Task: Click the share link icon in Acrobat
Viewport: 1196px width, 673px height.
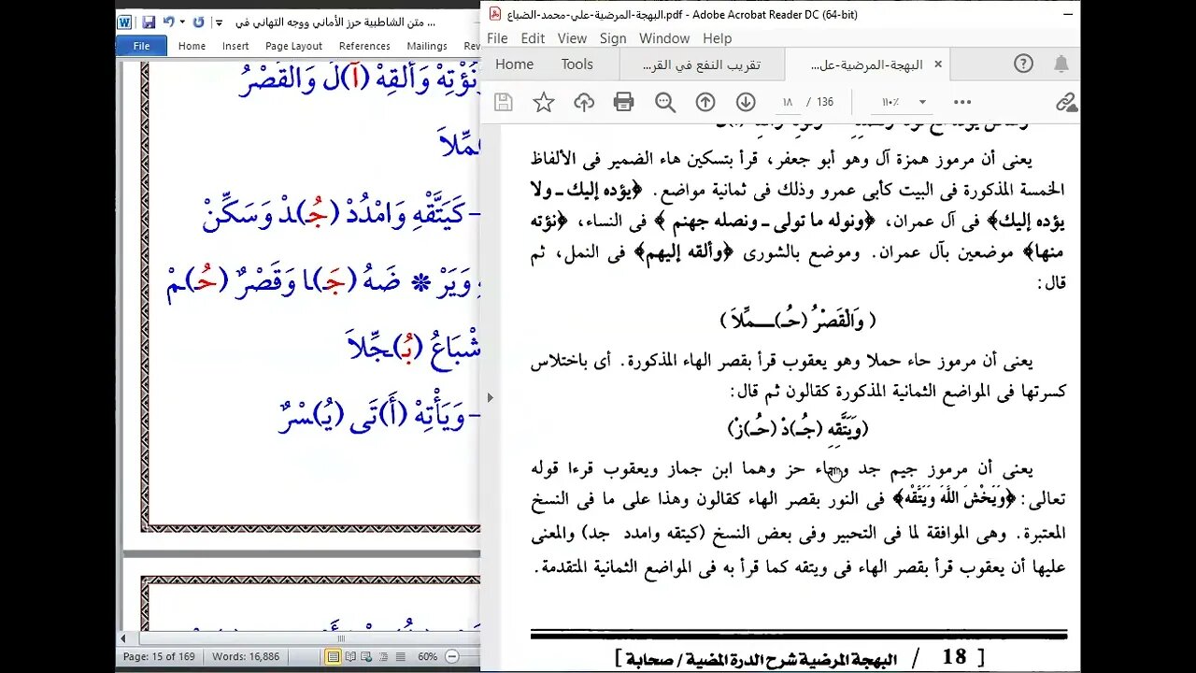Action: click(1066, 102)
